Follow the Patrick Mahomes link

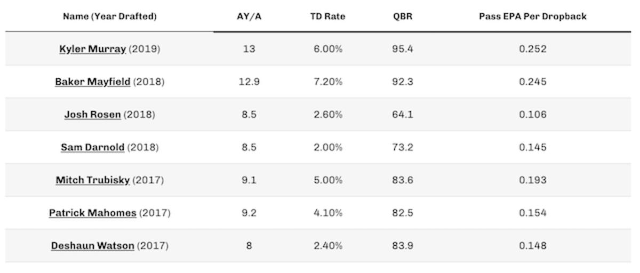pyautogui.click(x=93, y=213)
